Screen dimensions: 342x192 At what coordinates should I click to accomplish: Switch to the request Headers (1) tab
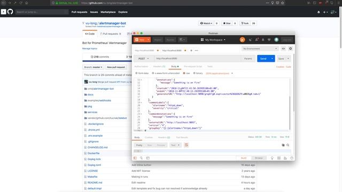pyautogui.click(x=159, y=66)
